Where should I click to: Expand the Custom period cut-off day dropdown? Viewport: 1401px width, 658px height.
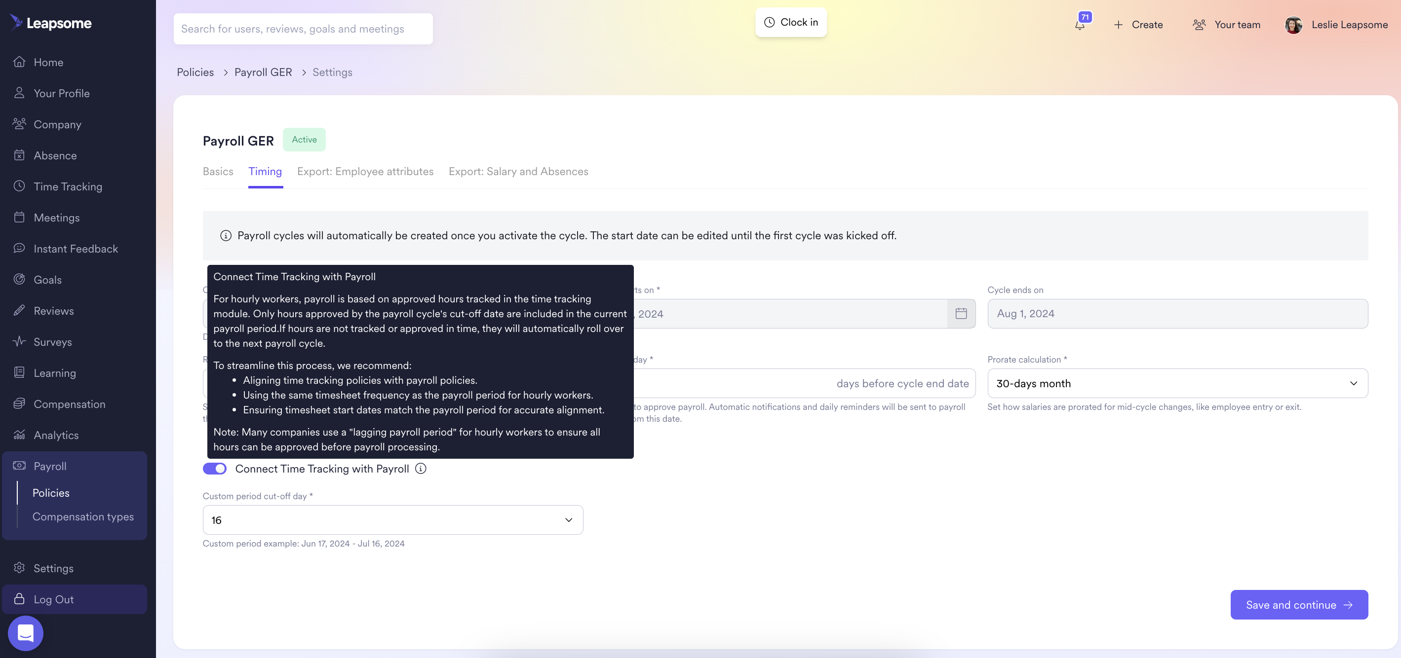click(x=392, y=520)
